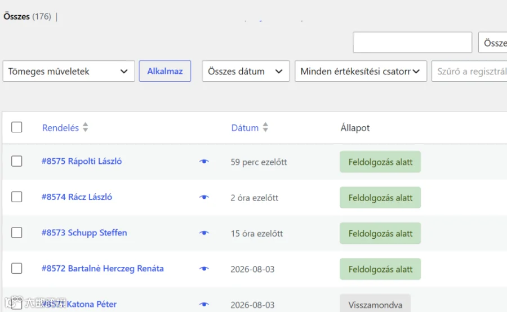
Task: Open the Összes dátum filter dropdown
Action: [x=246, y=71]
